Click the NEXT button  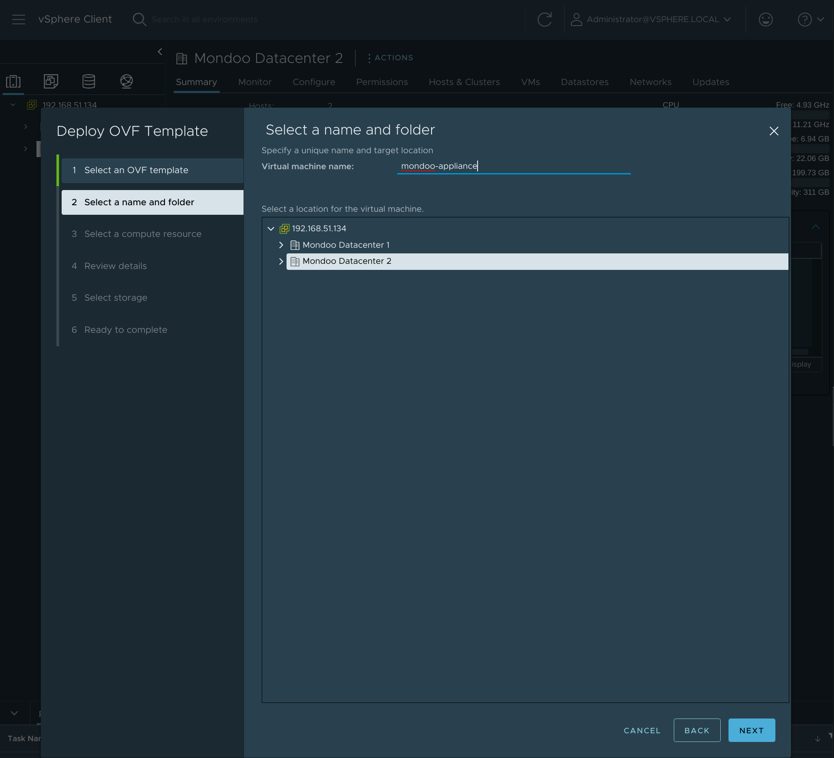click(751, 730)
